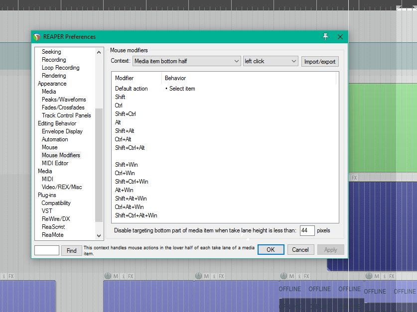417x312 pixels.
Task: Select the 'Shift+Ctrl' modifier row
Action: [x=125, y=114]
